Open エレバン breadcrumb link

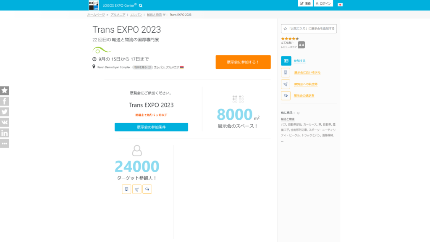coord(136,15)
